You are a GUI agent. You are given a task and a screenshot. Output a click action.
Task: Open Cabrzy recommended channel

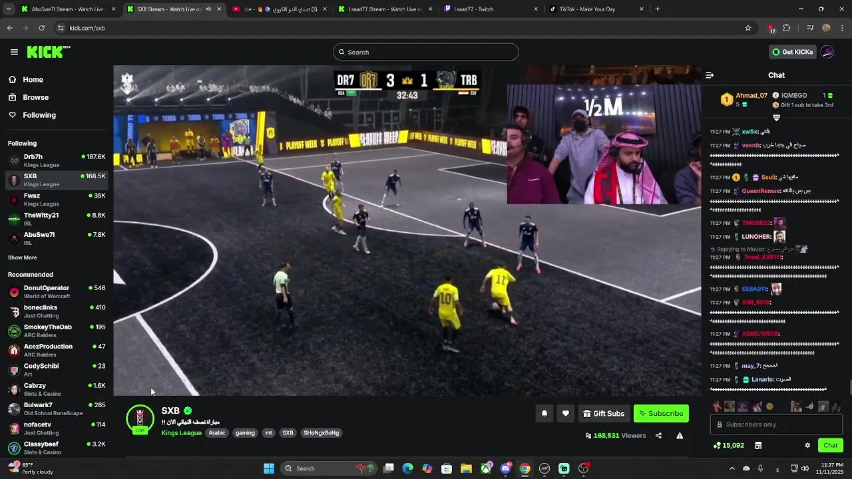(x=57, y=389)
